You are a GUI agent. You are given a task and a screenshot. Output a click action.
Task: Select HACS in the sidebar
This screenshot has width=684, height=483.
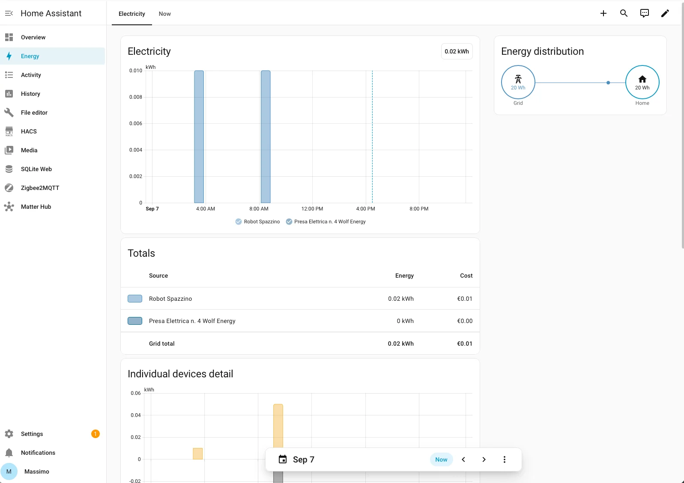click(x=52, y=131)
